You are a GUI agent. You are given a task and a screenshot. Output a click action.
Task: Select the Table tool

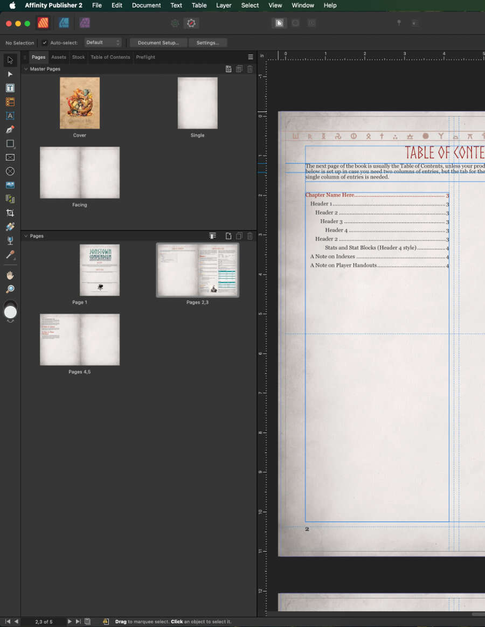[10, 102]
